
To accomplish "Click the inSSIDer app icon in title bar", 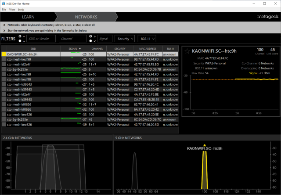I will [x=4, y=4].
